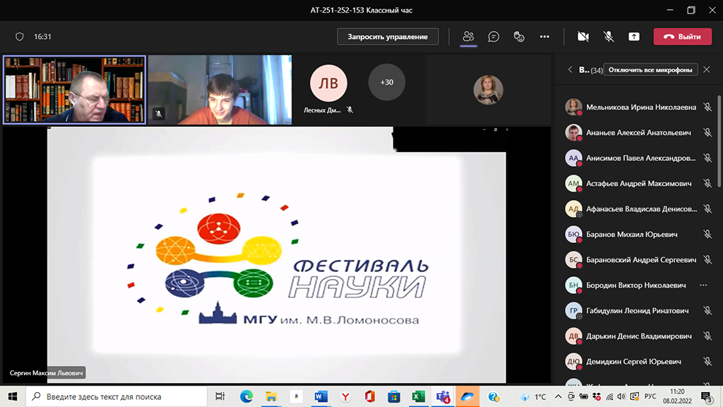Open Office app from the taskbar
Screen dimensions: 723x407
[x=370, y=396]
